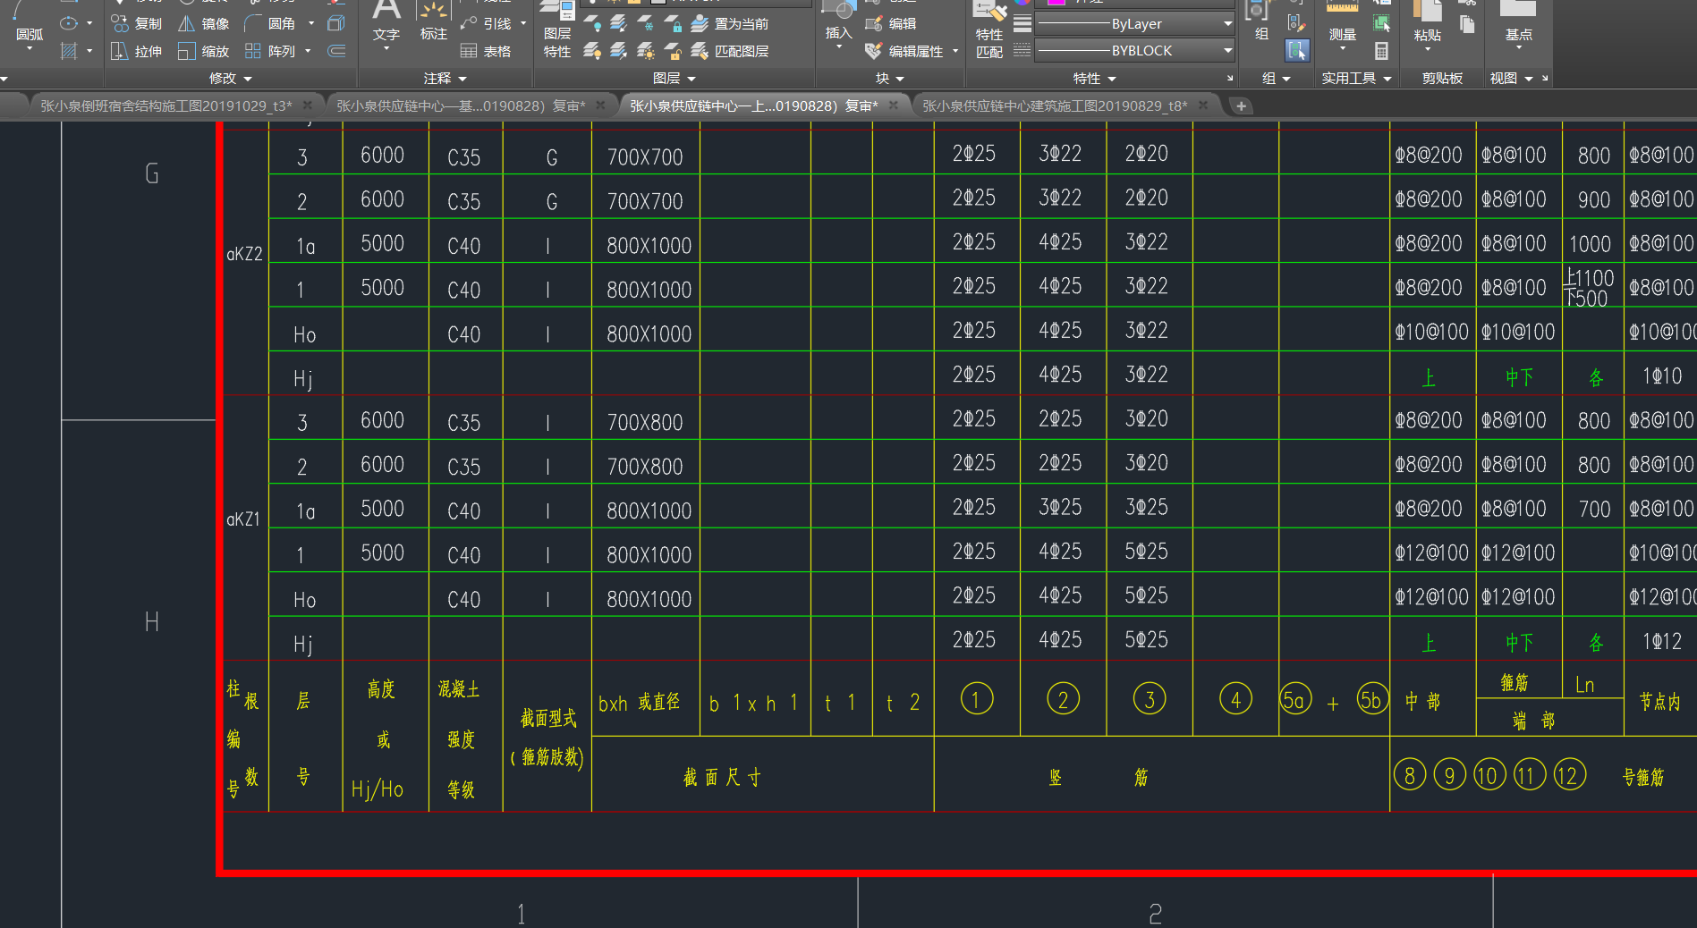
Task: Open the 特性 panel dialog launcher arrow
Action: pos(1230,79)
